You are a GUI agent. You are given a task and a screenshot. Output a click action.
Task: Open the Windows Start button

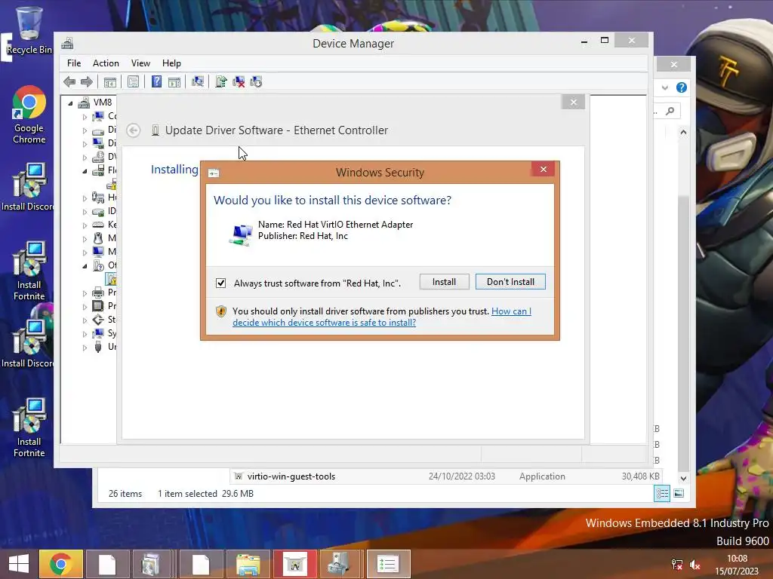[18, 564]
